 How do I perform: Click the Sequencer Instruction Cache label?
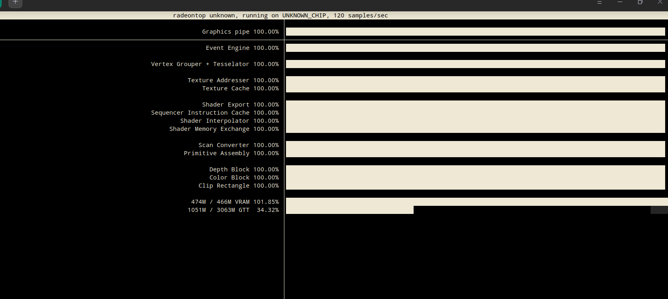click(x=200, y=113)
